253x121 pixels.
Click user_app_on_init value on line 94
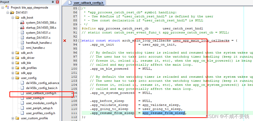(x=158, y=45)
